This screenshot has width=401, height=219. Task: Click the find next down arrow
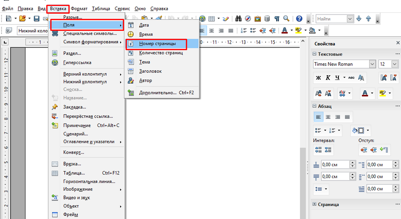coord(359,19)
